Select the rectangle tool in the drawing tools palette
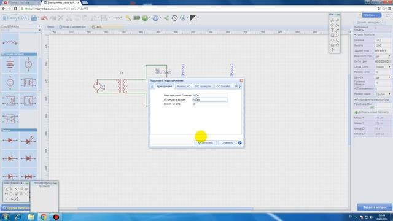The width and height of the screenshot is (393, 221). click(x=332, y=36)
